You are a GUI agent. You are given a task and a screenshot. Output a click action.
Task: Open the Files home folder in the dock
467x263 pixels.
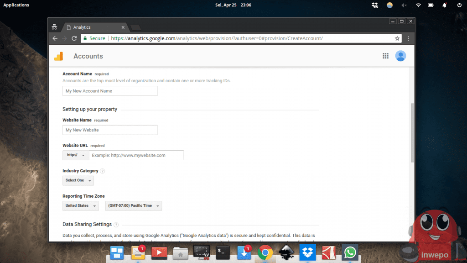[x=181, y=253]
